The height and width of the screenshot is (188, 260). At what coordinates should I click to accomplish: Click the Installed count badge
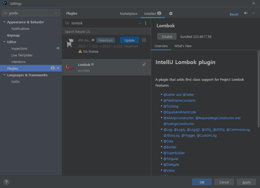159,14
